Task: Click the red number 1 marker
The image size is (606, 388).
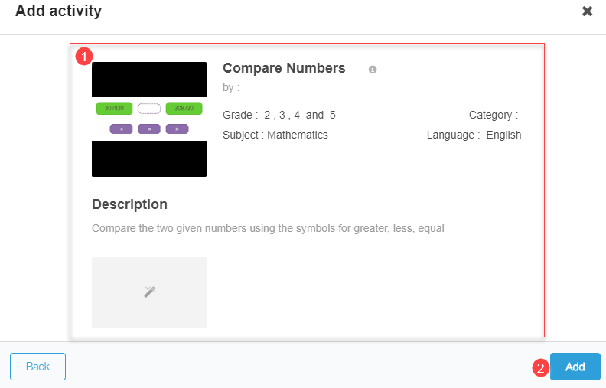Action: [85, 56]
